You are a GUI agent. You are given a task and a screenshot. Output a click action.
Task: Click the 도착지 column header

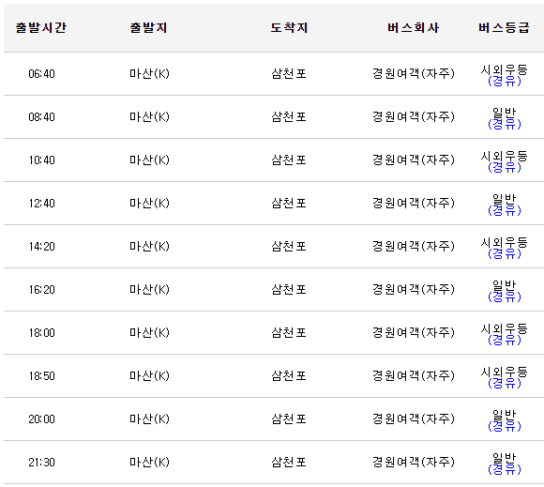(x=289, y=27)
